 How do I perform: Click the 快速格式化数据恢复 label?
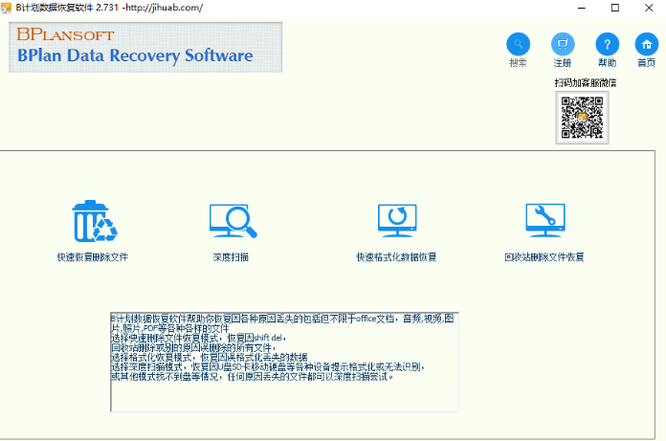click(x=396, y=257)
